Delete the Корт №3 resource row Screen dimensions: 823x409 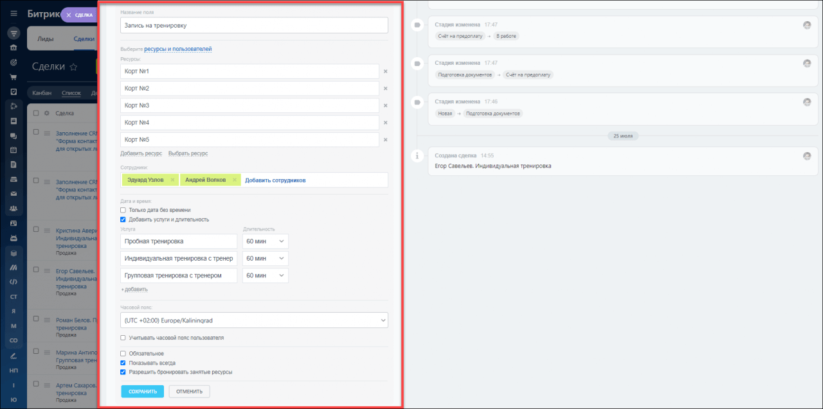[385, 106]
